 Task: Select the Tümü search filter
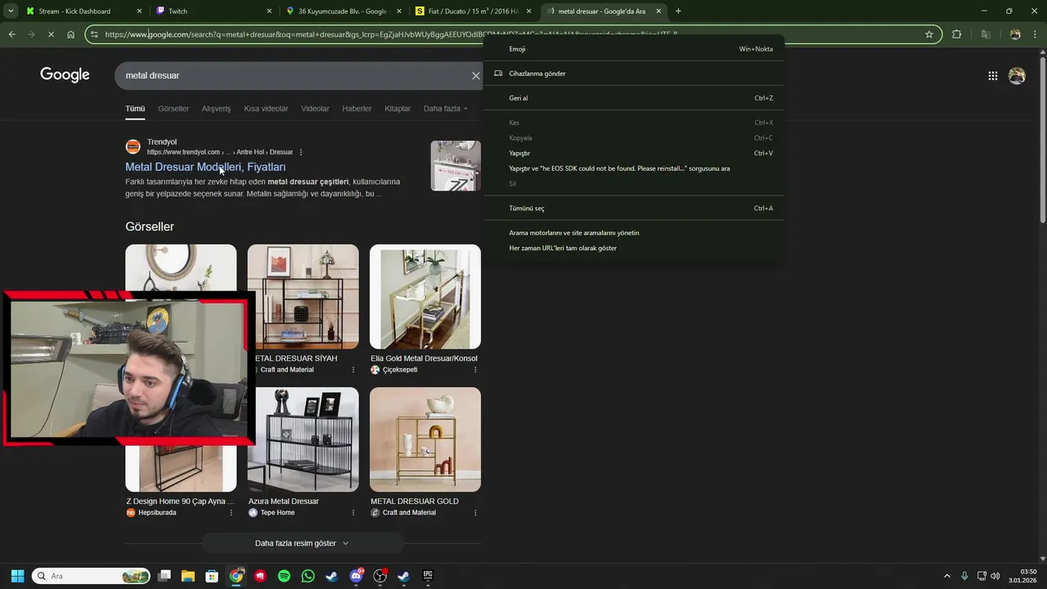tap(135, 108)
